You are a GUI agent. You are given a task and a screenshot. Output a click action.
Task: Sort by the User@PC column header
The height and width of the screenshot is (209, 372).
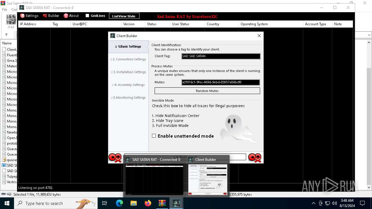(x=96, y=24)
